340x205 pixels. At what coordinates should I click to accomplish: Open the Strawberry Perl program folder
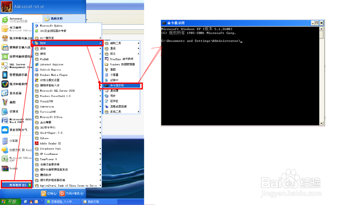click(x=68, y=149)
